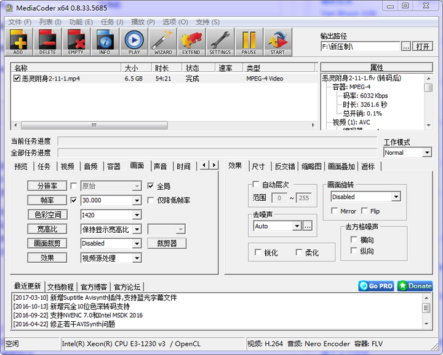
Task: Check the Flip option
Action: (x=364, y=211)
